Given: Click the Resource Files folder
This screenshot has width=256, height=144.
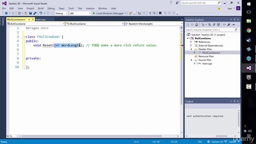Looking at the screenshot, I should tap(206, 56).
